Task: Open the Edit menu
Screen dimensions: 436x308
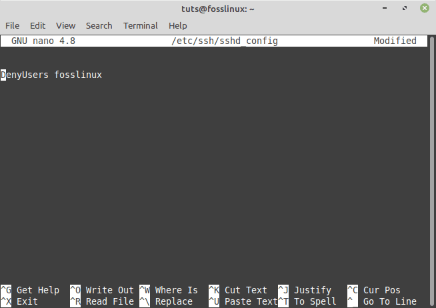Action: [x=37, y=25]
